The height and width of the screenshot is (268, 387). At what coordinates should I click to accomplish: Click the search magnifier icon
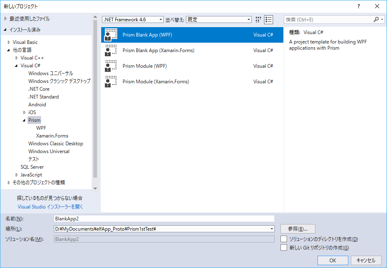(x=376, y=19)
